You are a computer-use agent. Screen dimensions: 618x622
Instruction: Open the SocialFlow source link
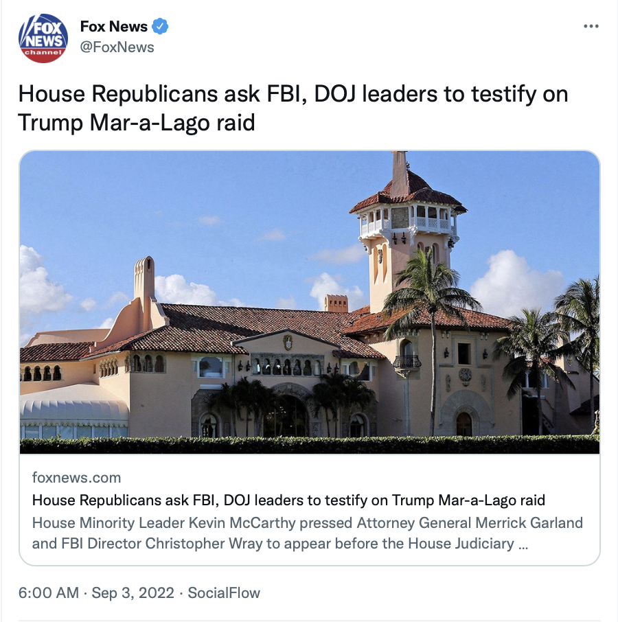224,592
